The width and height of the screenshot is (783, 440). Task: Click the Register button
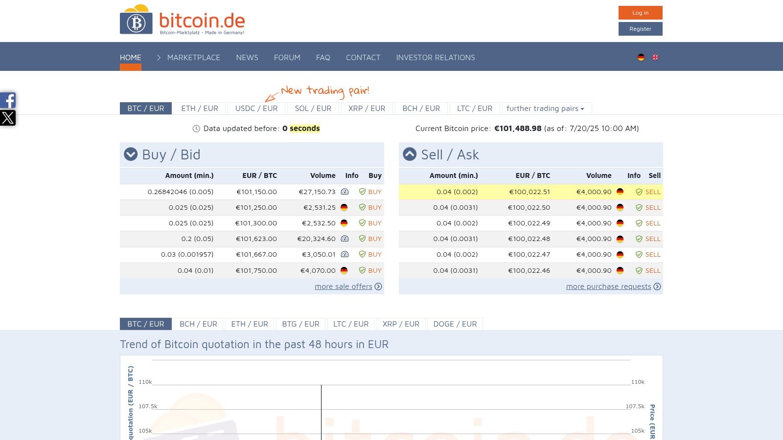click(641, 29)
